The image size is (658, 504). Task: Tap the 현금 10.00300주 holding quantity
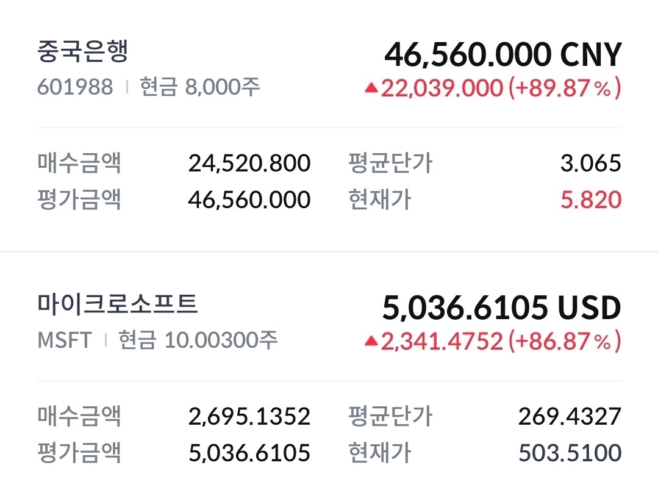[198, 340]
